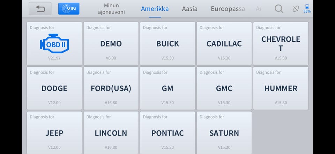335x154 pixels.
Task: Select the Dodge diagnosis tile
Action: click(54, 88)
